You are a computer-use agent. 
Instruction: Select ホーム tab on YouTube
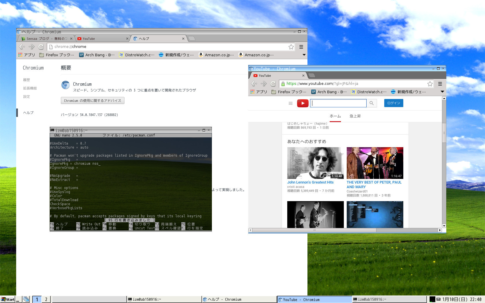335,116
